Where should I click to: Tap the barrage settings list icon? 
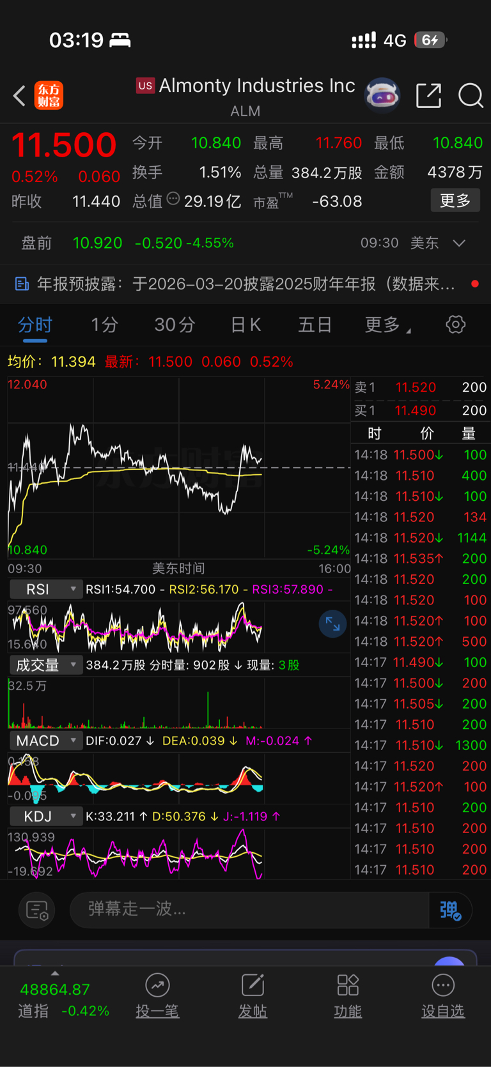(37, 910)
